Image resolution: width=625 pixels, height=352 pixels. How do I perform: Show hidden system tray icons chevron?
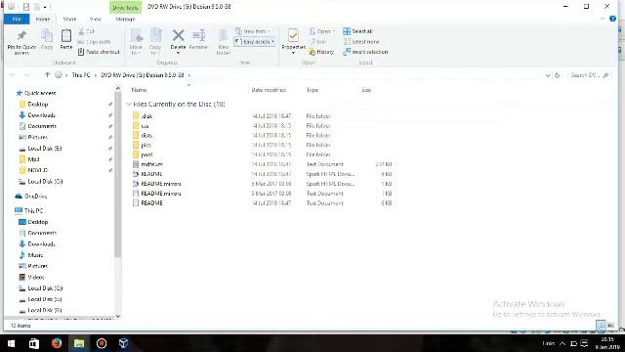pos(562,343)
